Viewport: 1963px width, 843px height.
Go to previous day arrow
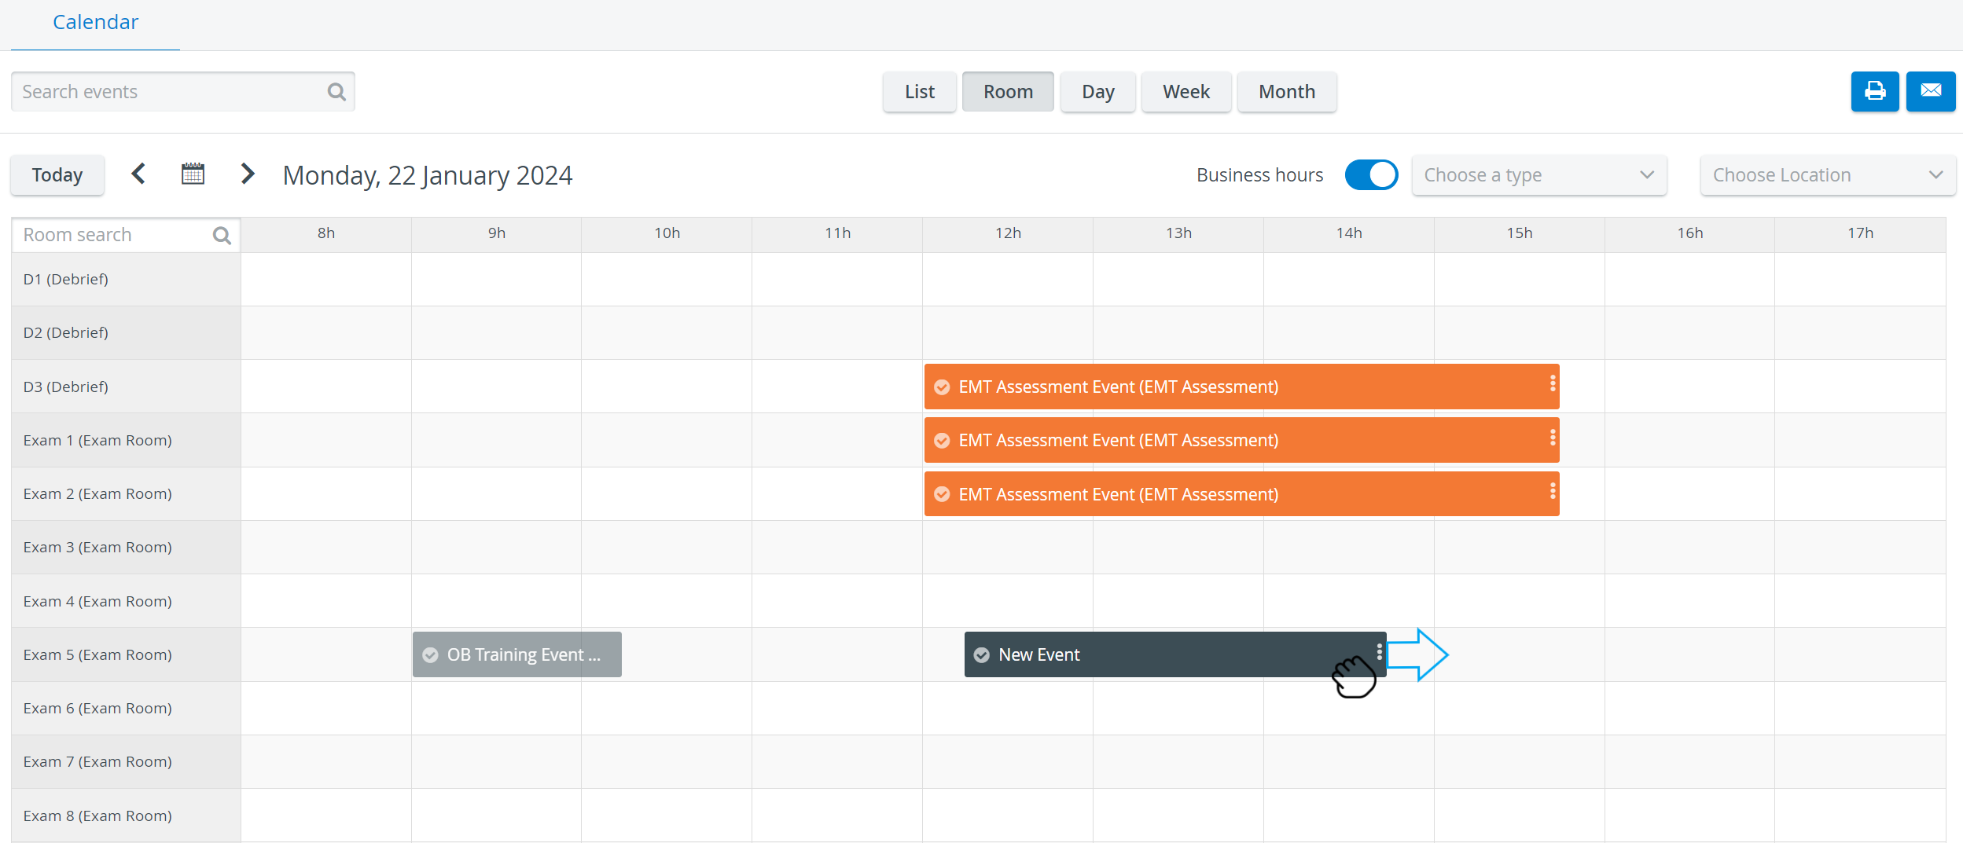(x=138, y=174)
